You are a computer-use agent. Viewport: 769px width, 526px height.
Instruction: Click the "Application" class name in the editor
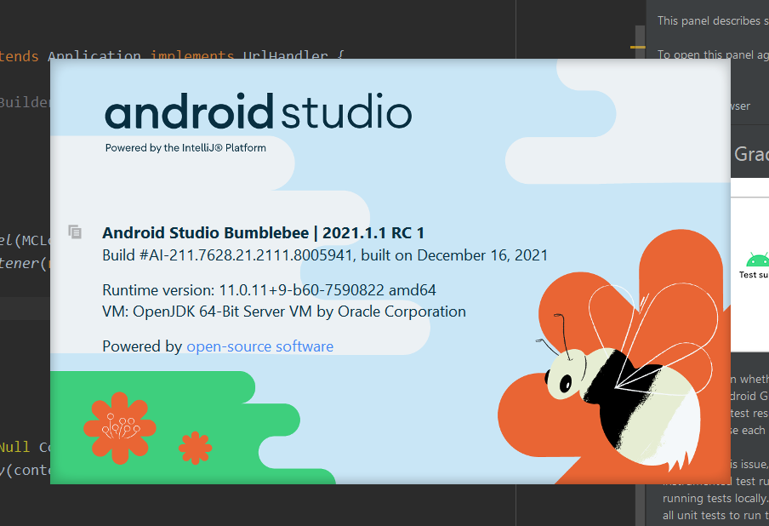point(94,55)
